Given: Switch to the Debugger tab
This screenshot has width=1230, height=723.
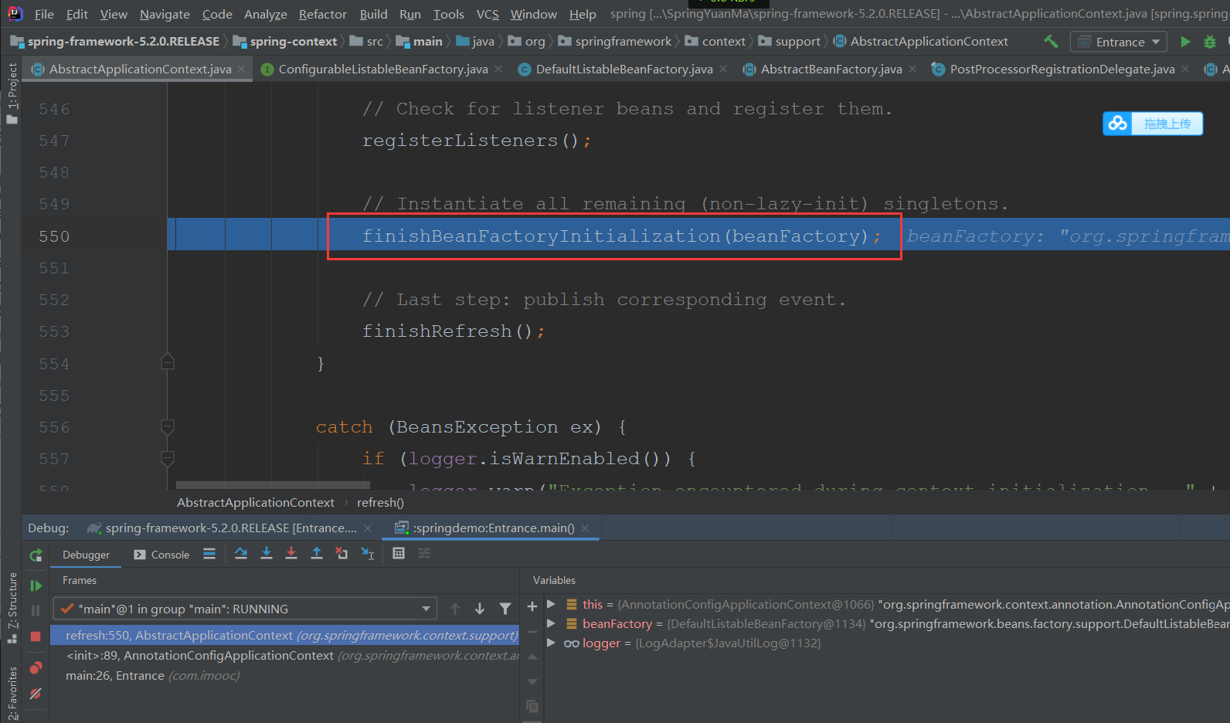Looking at the screenshot, I should pos(86,555).
